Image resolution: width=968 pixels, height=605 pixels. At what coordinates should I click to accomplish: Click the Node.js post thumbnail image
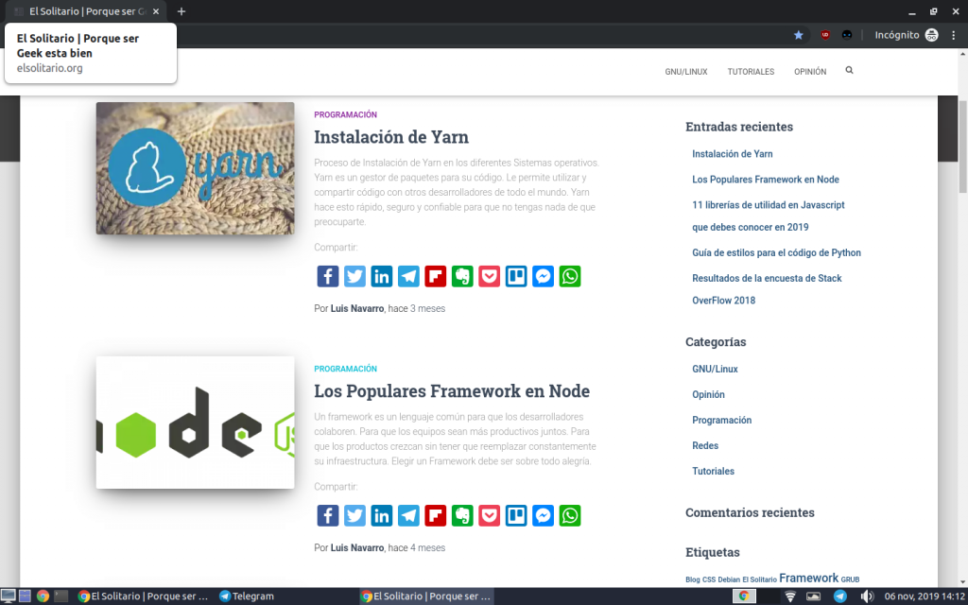click(195, 423)
